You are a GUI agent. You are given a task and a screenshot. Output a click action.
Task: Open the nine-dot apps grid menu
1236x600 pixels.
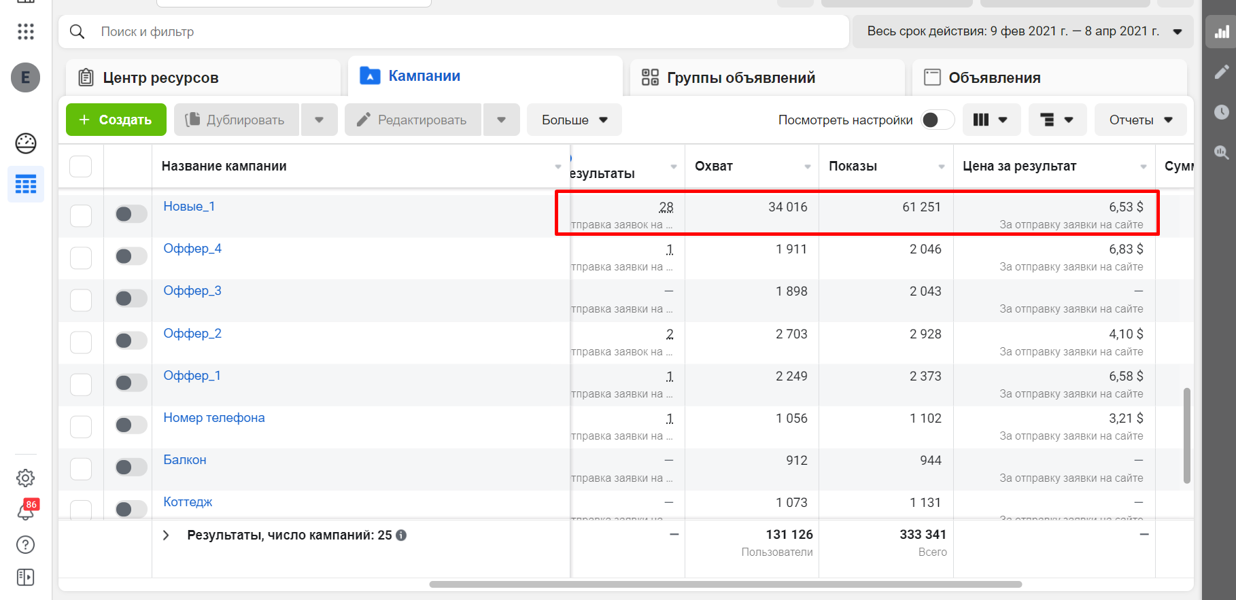click(26, 32)
